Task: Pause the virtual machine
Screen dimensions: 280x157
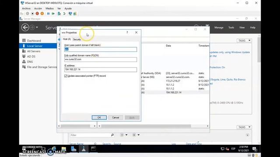Action: [48, 14]
